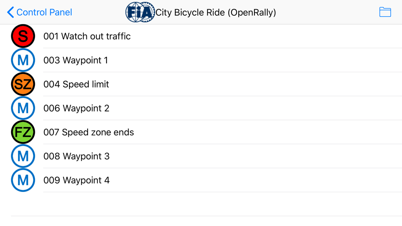This screenshot has height=226, width=402.
Task: Click the blue M icon beside Waypoint 1
Action: click(23, 60)
